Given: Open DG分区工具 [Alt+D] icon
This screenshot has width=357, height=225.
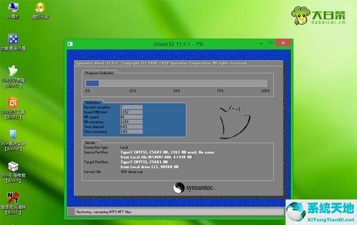Looking at the screenshot, I should coord(13,109).
